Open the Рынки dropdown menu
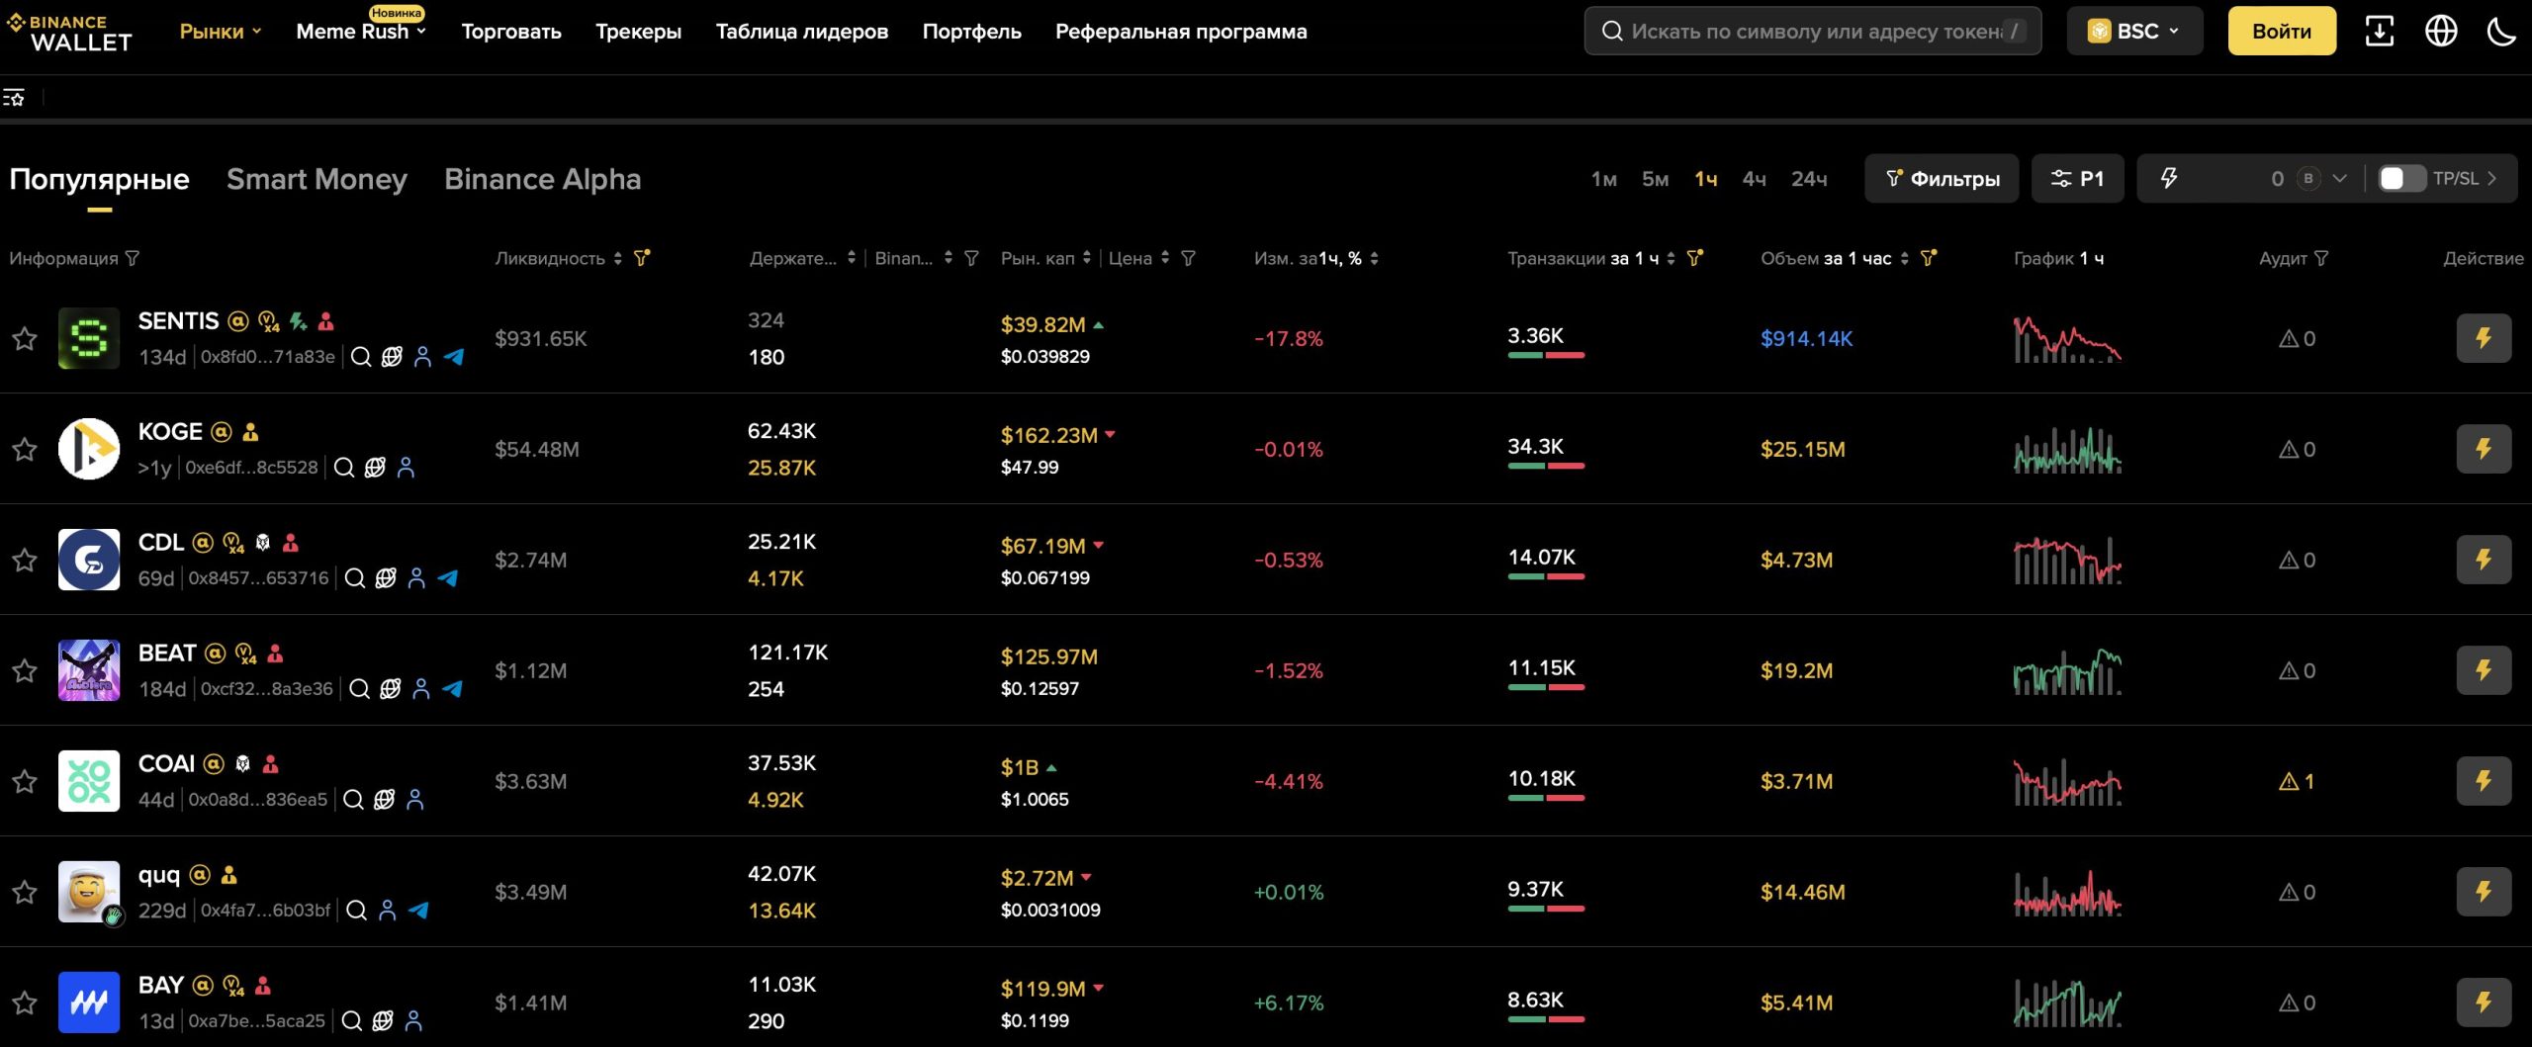Image resolution: width=2532 pixels, height=1047 pixels. [x=220, y=32]
